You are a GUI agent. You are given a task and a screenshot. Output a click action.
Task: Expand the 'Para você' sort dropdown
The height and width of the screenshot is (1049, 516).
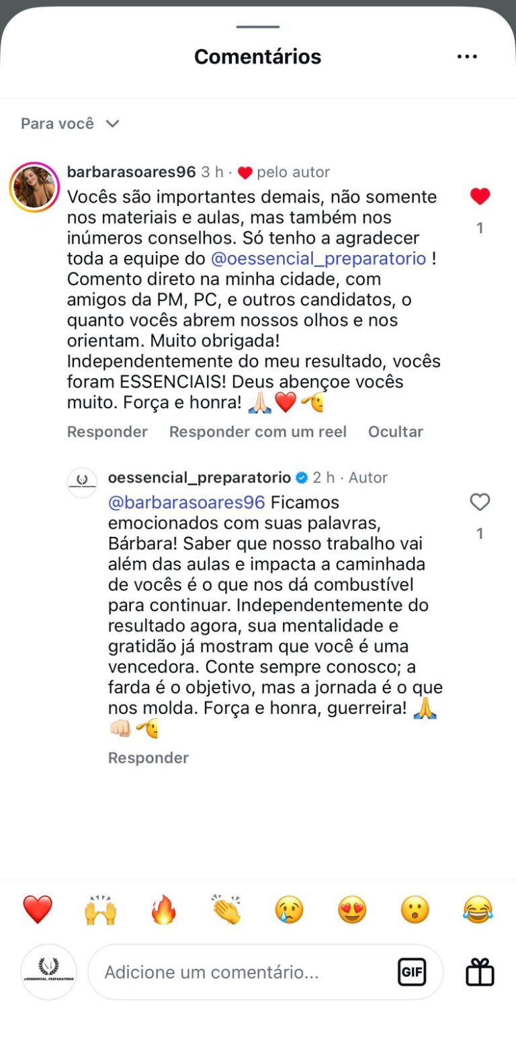click(70, 124)
